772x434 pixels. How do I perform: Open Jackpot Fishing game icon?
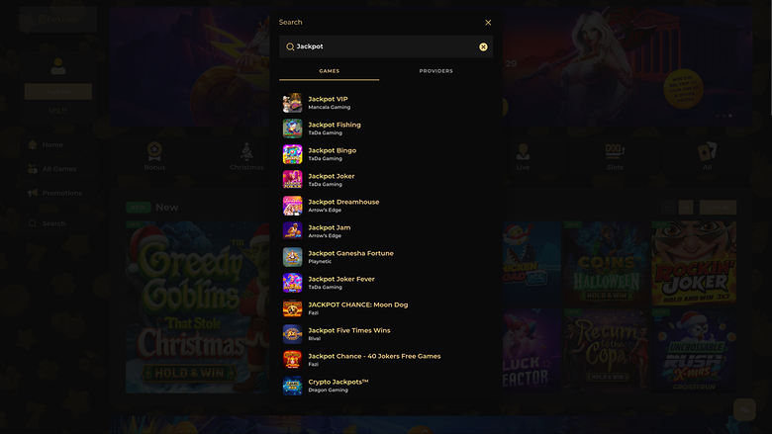point(292,129)
